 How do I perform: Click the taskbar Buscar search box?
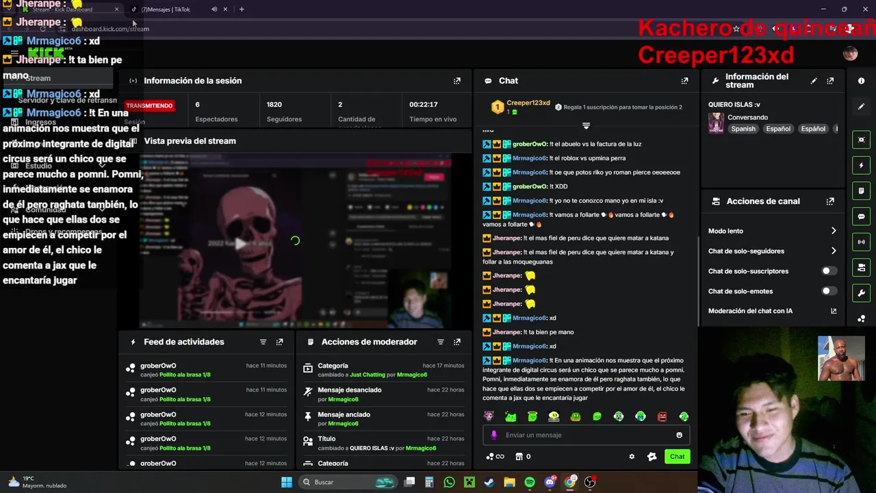[x=348, y=482]
